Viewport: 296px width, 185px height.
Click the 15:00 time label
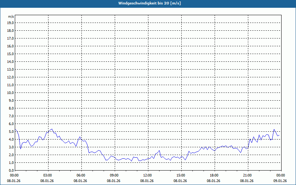point(181,175)
